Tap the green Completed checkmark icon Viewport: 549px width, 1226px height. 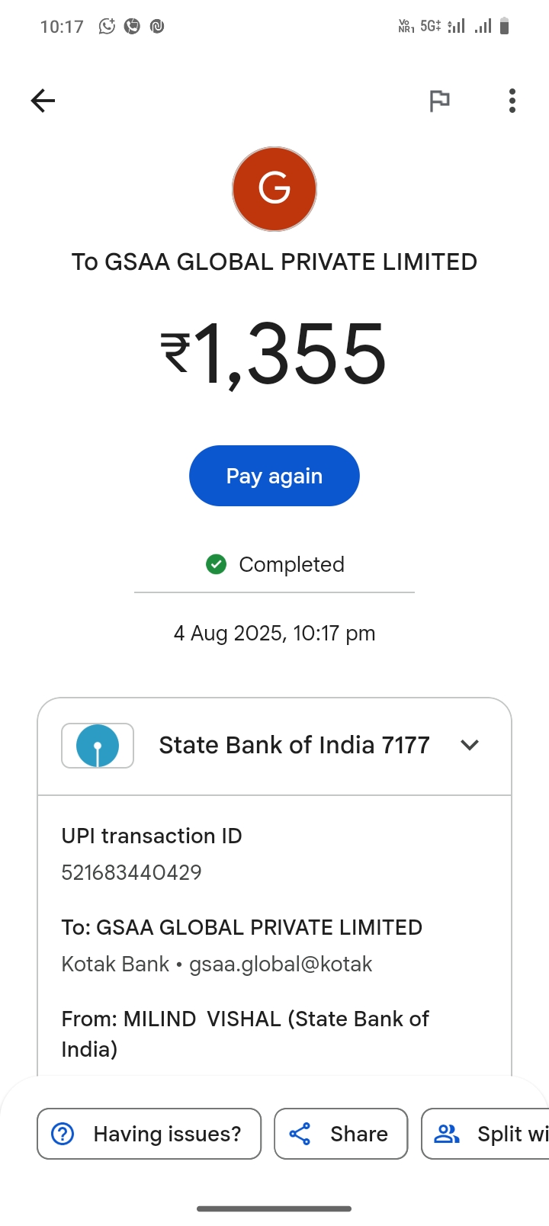[217, 564]
